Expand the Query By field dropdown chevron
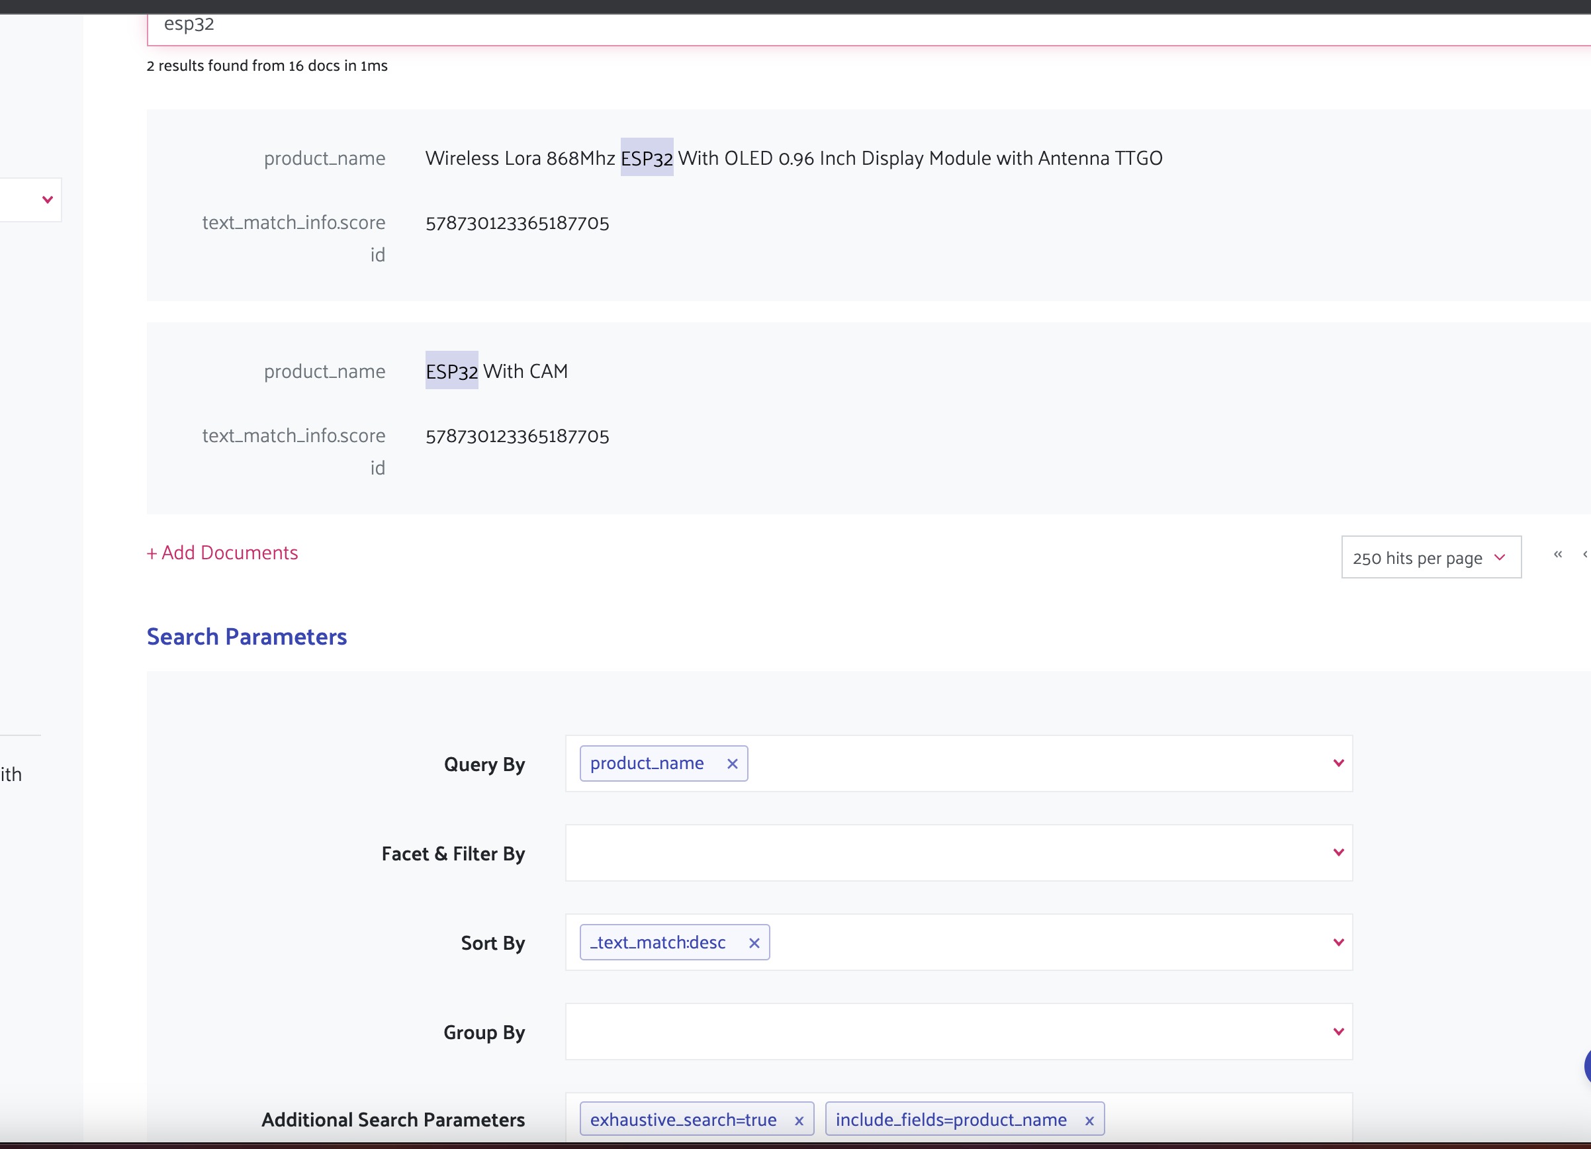This screenshot has width=1591, height=1149. 1338,763
